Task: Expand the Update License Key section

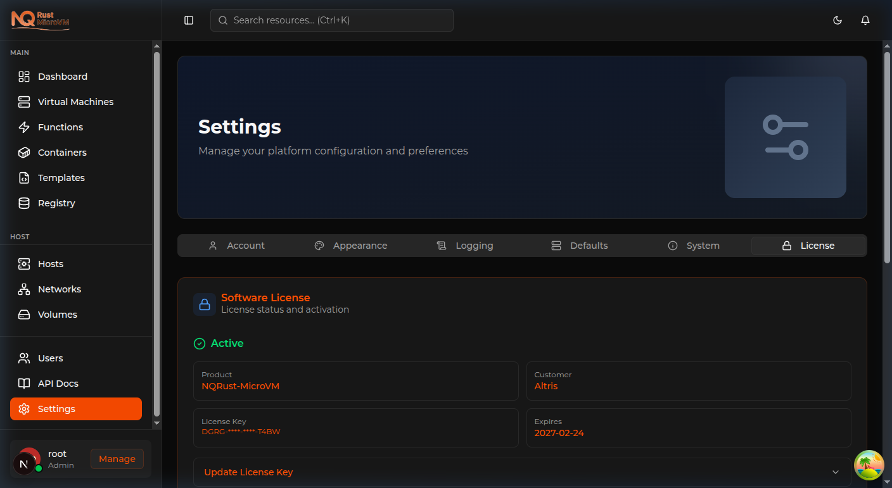Action: (522, 472)
